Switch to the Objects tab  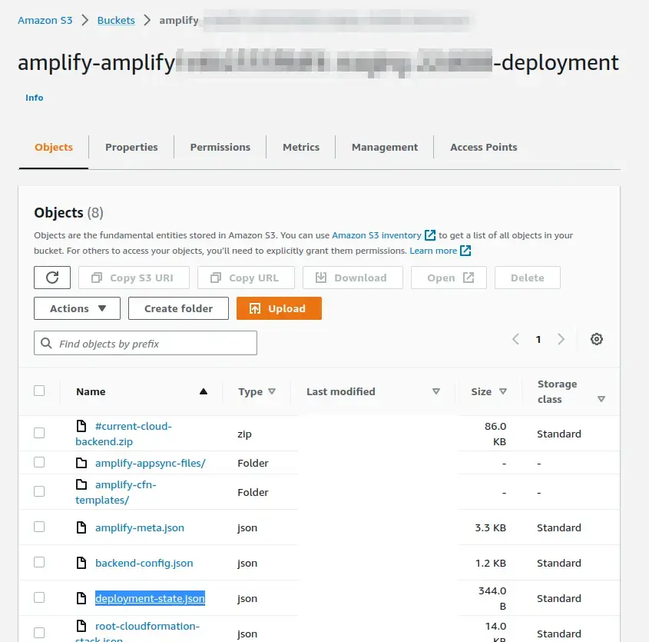click(x=54, y=147)
